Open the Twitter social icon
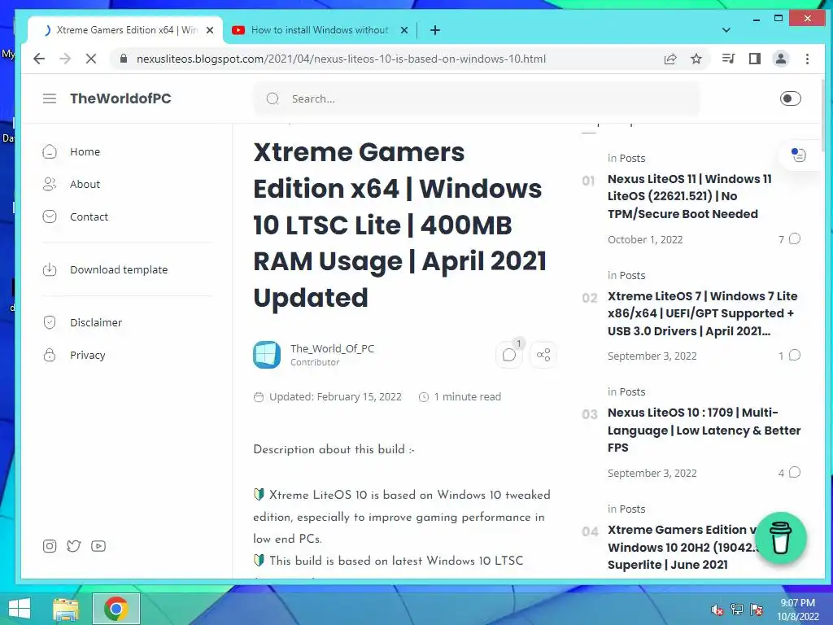 [74, 546]
